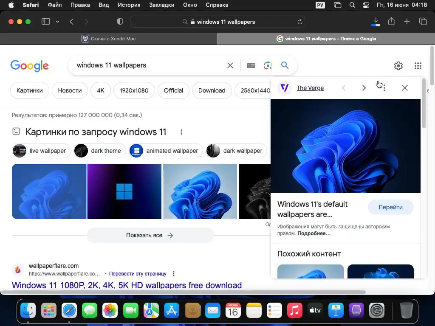The width and height of the screenshot is (435, 326).
Task: Switch to the 'Скачать Xcode Mac' tab
Action: [108, 39]
